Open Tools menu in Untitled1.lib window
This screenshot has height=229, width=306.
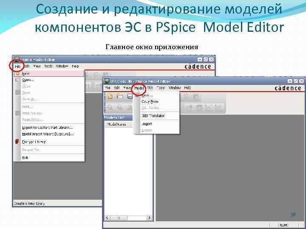click(x=161, y=88)
